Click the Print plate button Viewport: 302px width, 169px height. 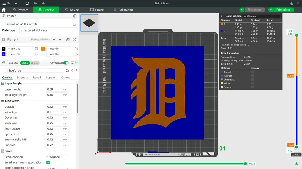(x=284, y=10)
